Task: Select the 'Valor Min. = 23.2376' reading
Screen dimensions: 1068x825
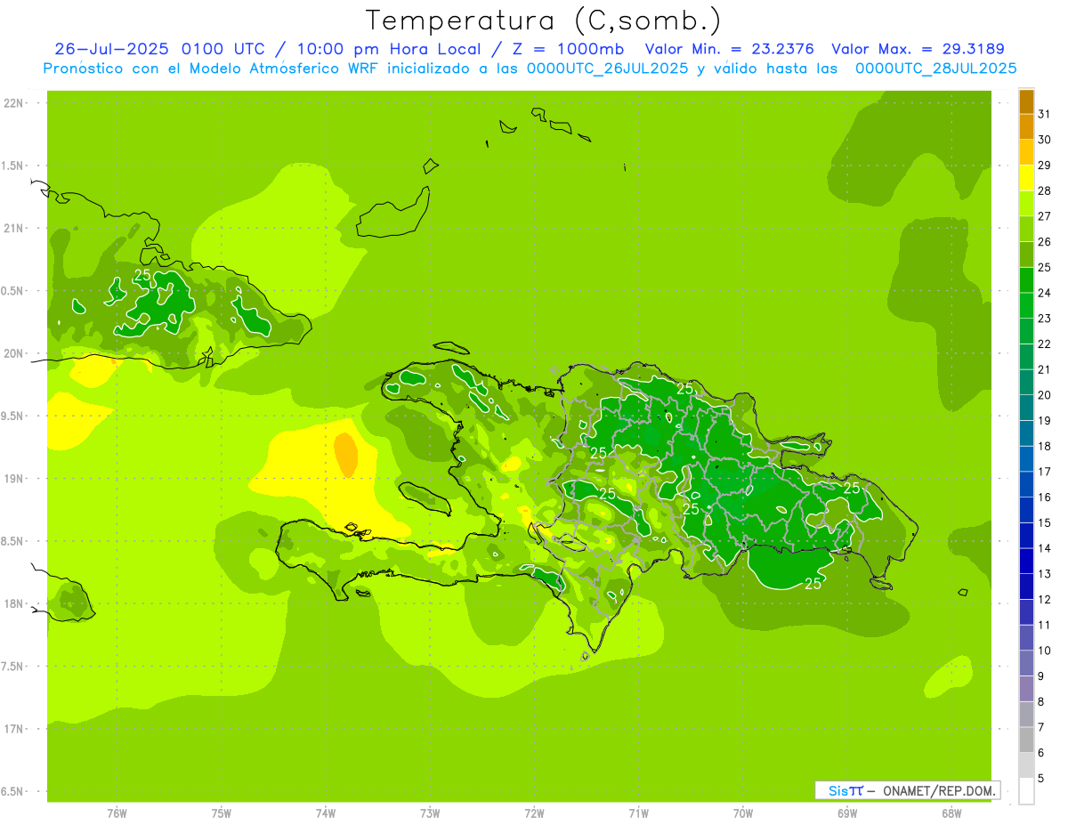Action: [x=730, y=49]
